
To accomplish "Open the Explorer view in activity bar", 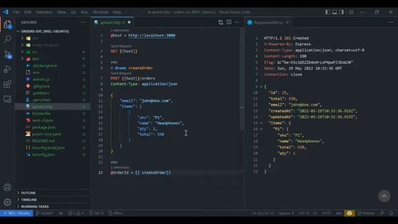I will tap(7, 24).
